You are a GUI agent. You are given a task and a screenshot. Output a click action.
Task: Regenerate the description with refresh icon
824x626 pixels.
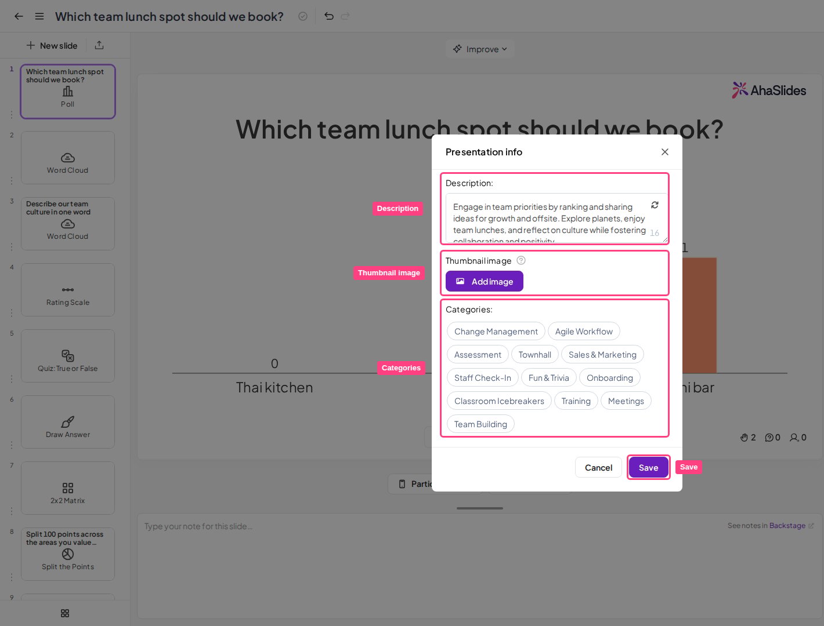point(655,205)
